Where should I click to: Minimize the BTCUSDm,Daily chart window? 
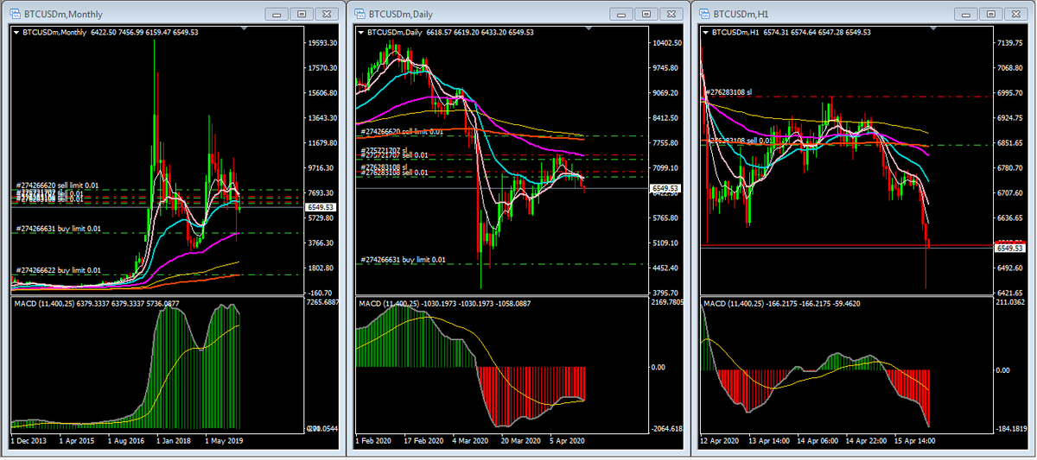coord(622,14)
